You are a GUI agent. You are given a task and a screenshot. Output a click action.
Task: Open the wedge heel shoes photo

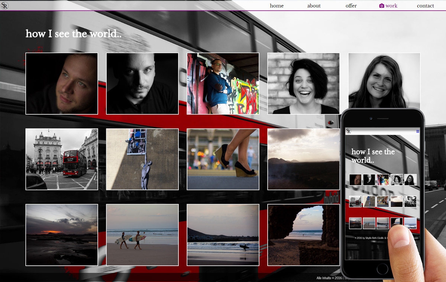(223, 159)
